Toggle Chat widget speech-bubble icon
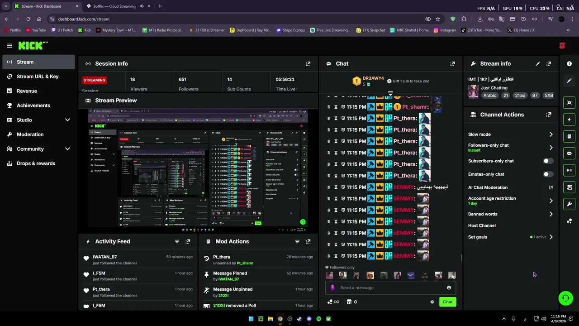 click(570, 153)
